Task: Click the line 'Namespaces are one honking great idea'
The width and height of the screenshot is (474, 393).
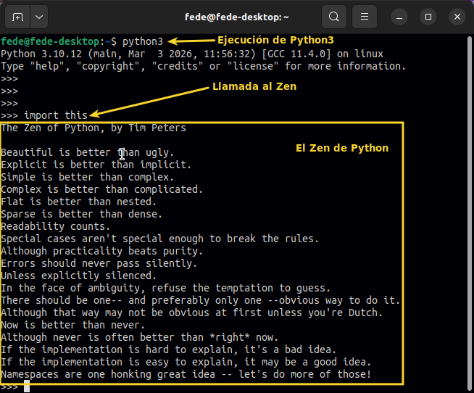Action: [x=186, y=375]
